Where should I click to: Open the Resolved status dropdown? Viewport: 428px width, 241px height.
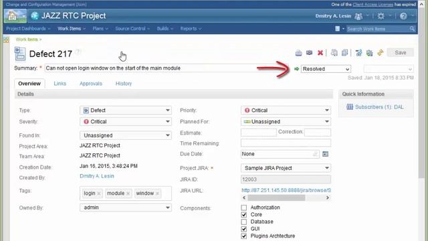tap(326, 69)
